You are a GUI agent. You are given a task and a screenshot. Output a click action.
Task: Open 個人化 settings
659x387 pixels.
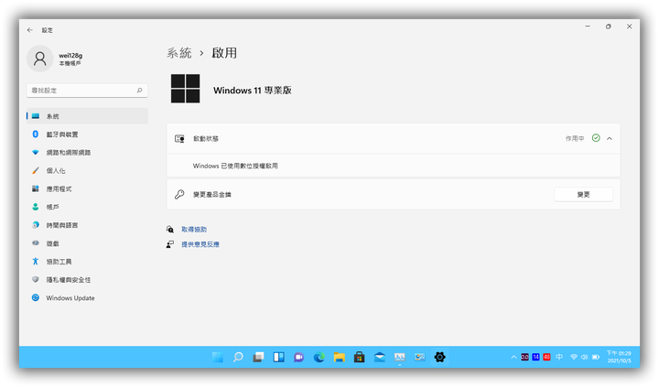87,170
